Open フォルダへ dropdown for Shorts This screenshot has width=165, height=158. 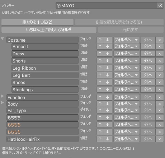[x=127, y=61]
